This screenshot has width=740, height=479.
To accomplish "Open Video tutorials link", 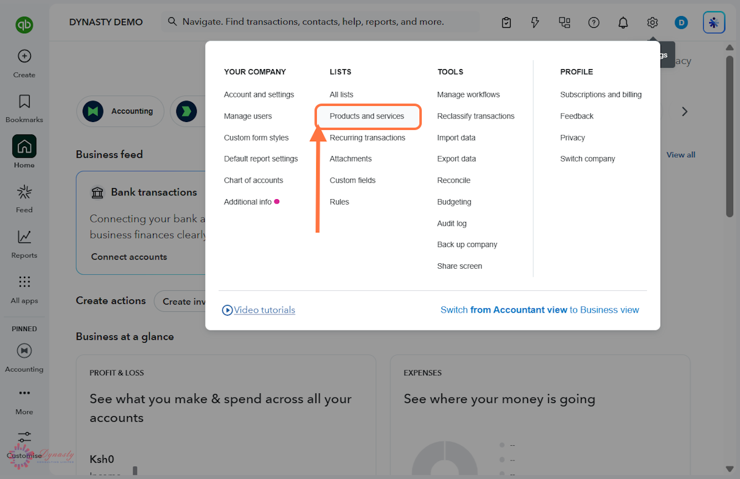I will tap(265, 310).
